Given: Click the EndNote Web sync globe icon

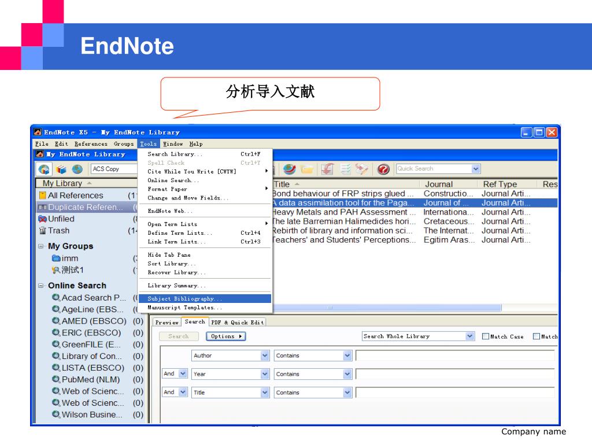Looking at the screenshot, I should pyautogui.click(x=290, y=169).
